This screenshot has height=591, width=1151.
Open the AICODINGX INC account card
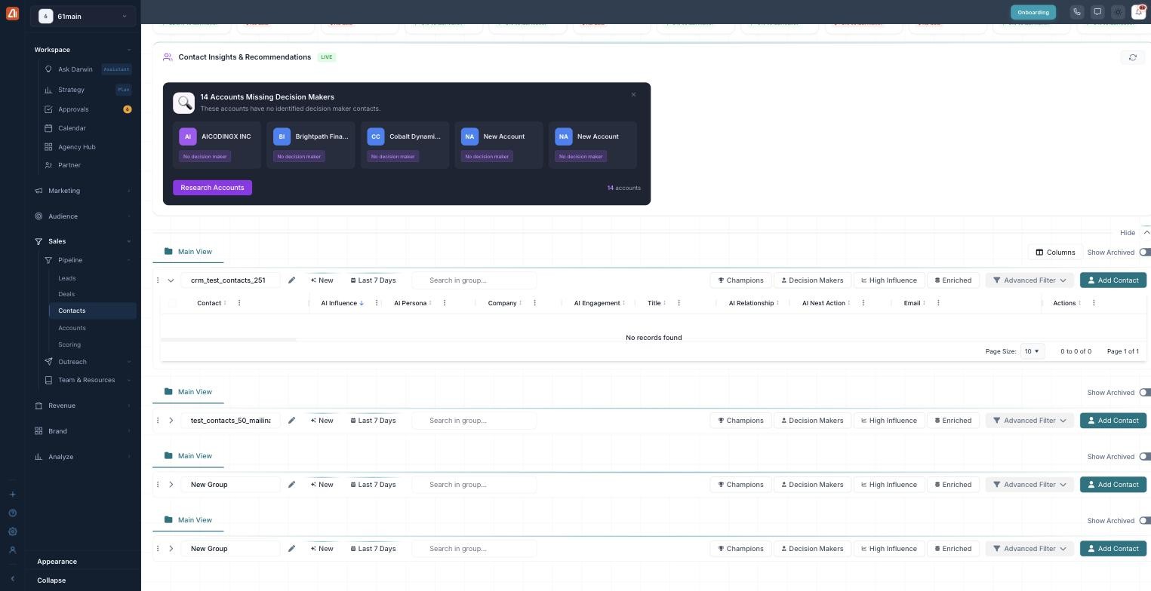coord(217,145)
